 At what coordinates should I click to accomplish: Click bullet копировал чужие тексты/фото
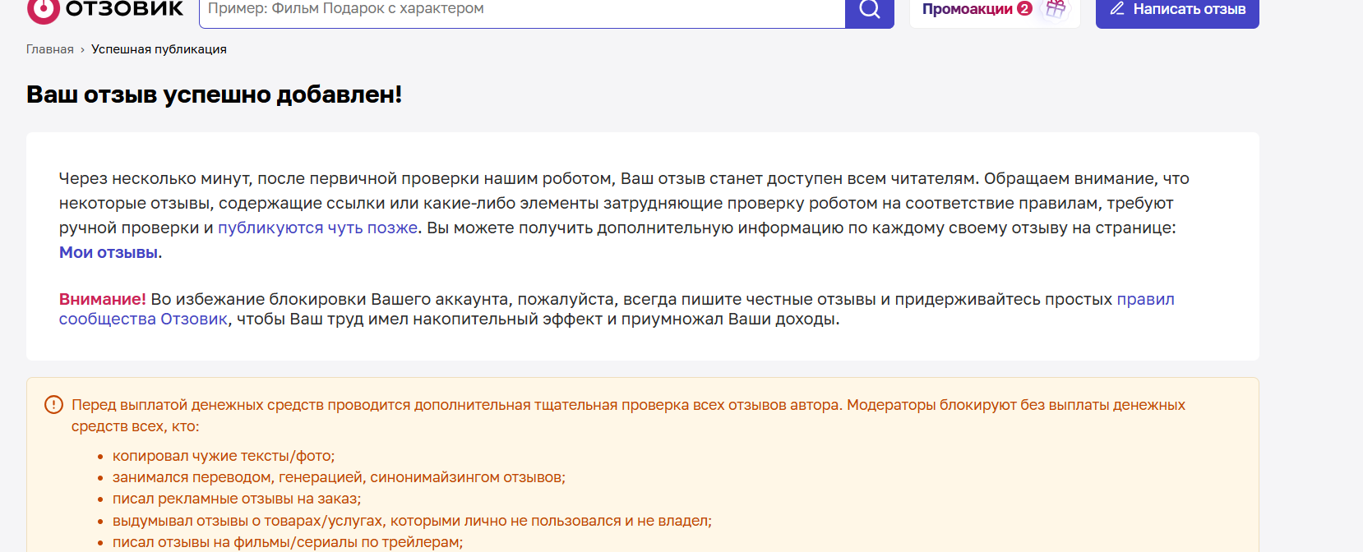[x=224, y=456]
